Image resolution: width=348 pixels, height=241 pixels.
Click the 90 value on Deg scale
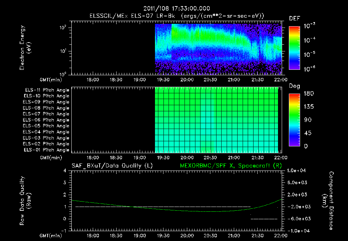[308, 120]
